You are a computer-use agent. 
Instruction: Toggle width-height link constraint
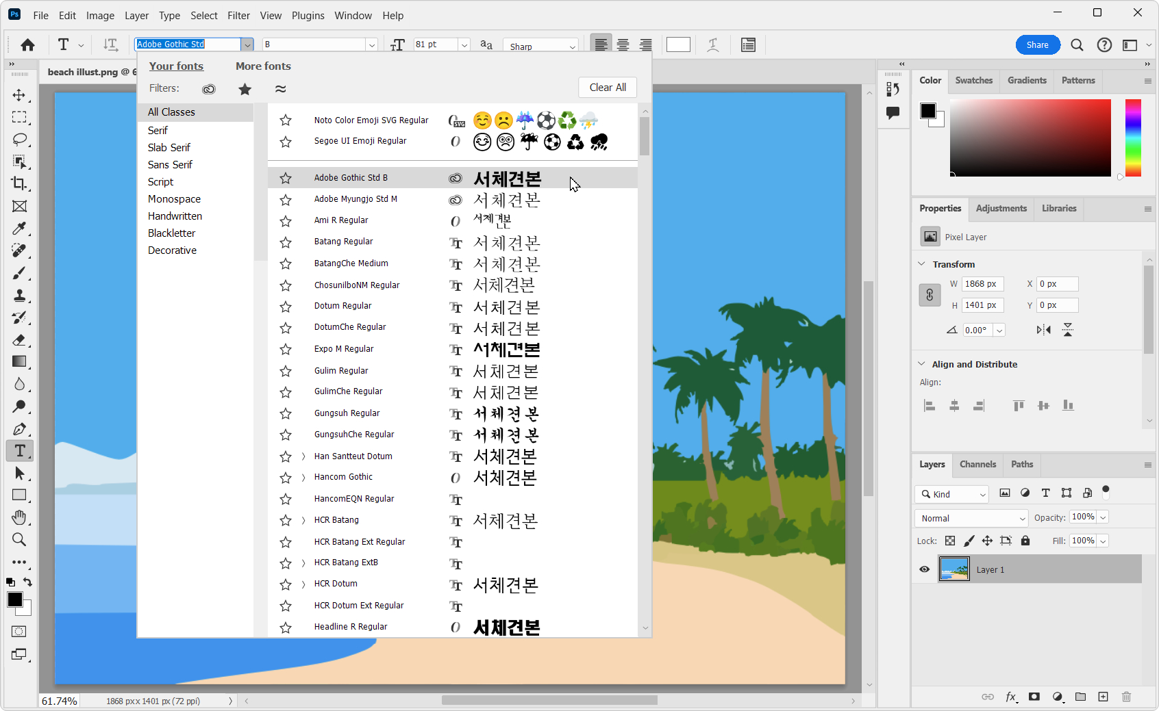point(930,295)
